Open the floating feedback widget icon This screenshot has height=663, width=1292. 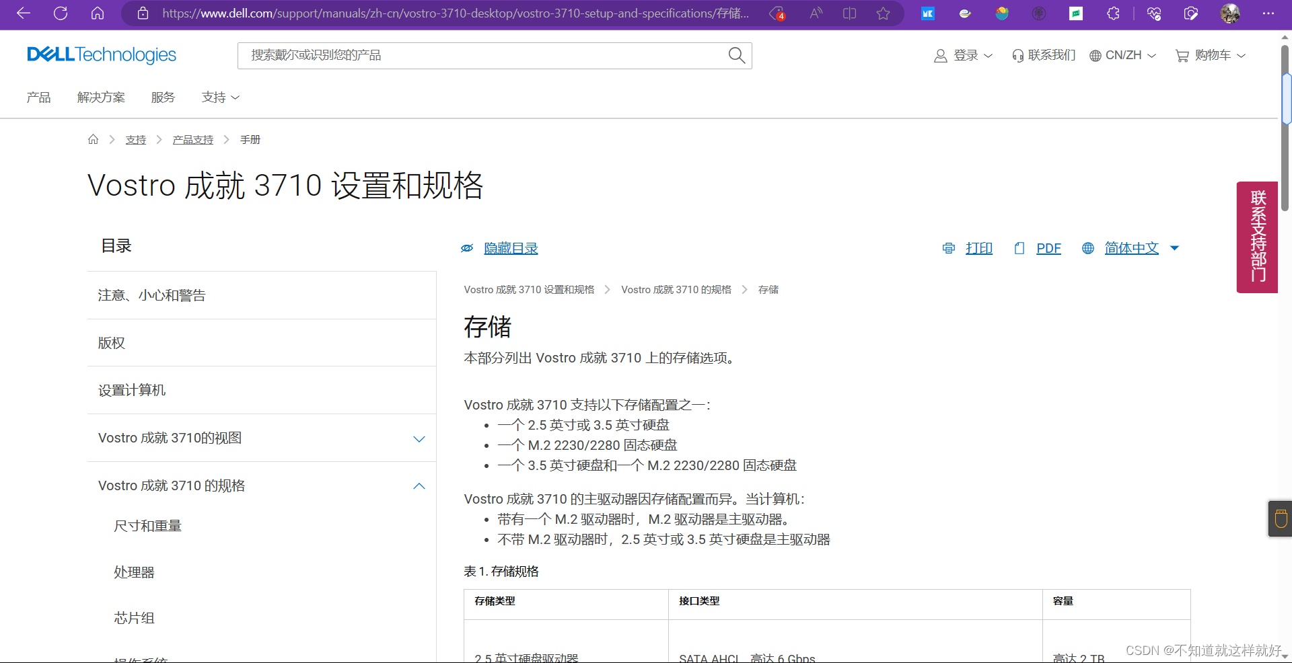1281,518
